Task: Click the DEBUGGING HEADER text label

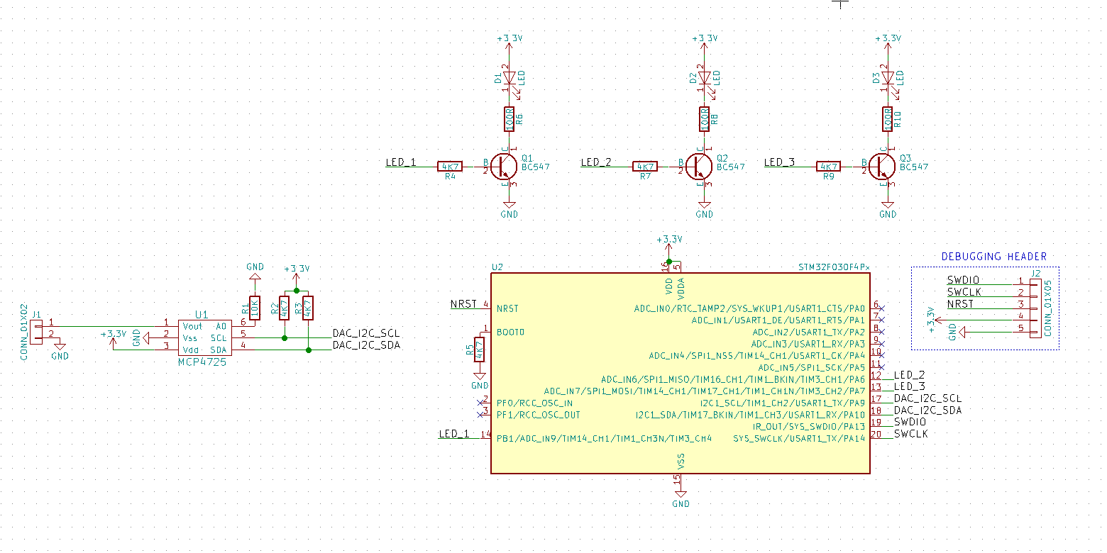Action: pos(993,257)
